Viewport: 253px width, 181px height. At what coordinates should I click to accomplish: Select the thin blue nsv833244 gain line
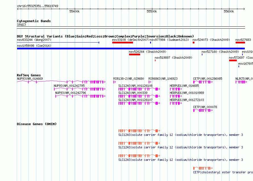pyautogui.click(x=58, y=43)
